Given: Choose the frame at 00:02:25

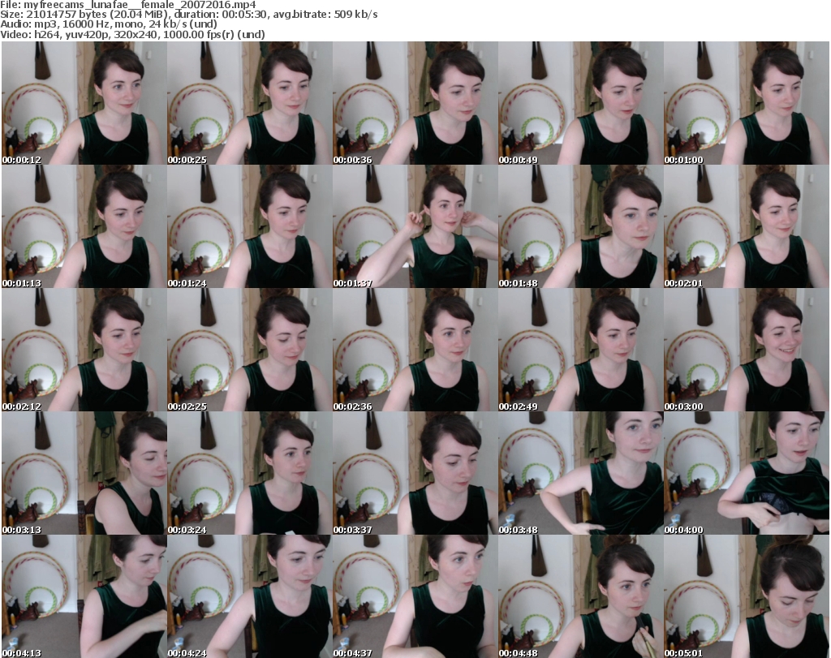Looking at the screenshot, I should pyautogui.click(x=250, y=351).
